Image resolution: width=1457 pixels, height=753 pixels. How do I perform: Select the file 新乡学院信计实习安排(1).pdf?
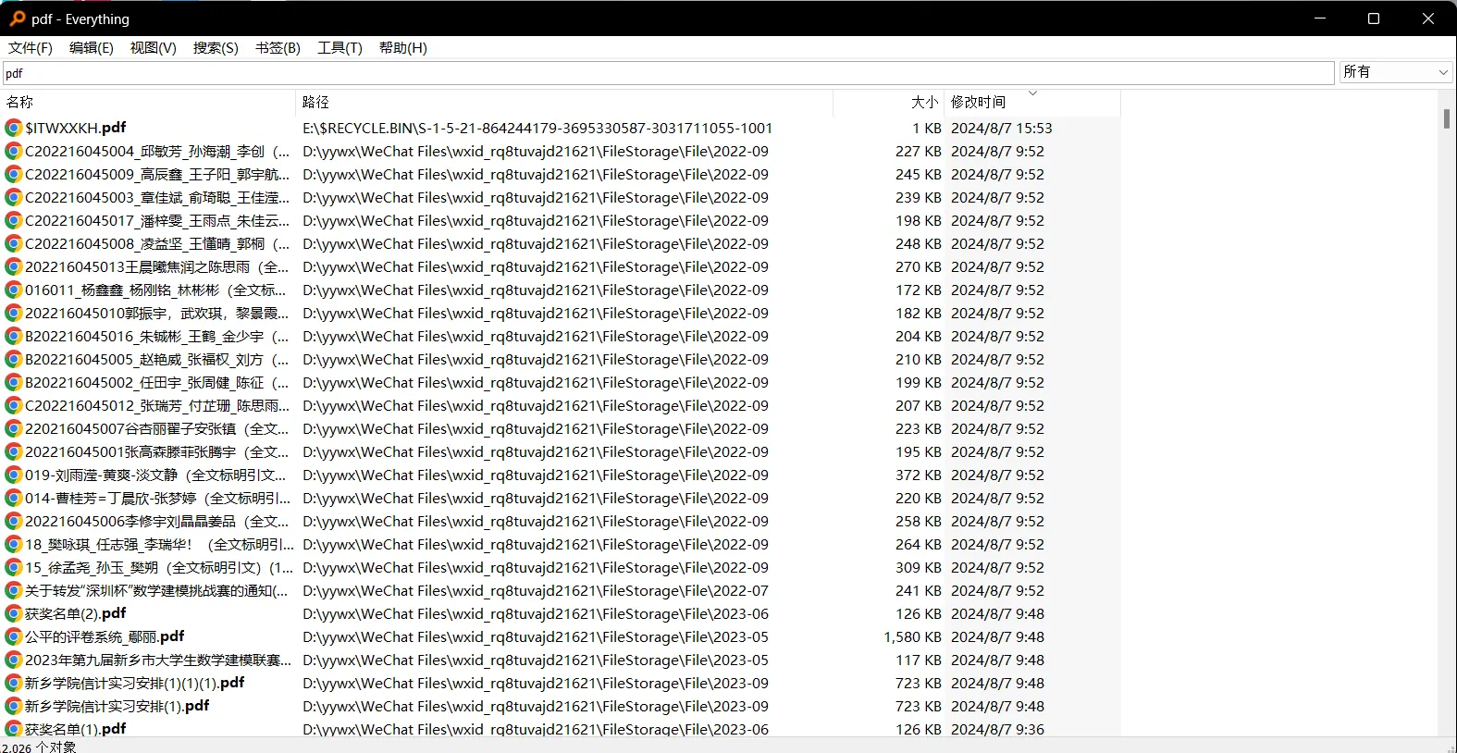(117, 706)
